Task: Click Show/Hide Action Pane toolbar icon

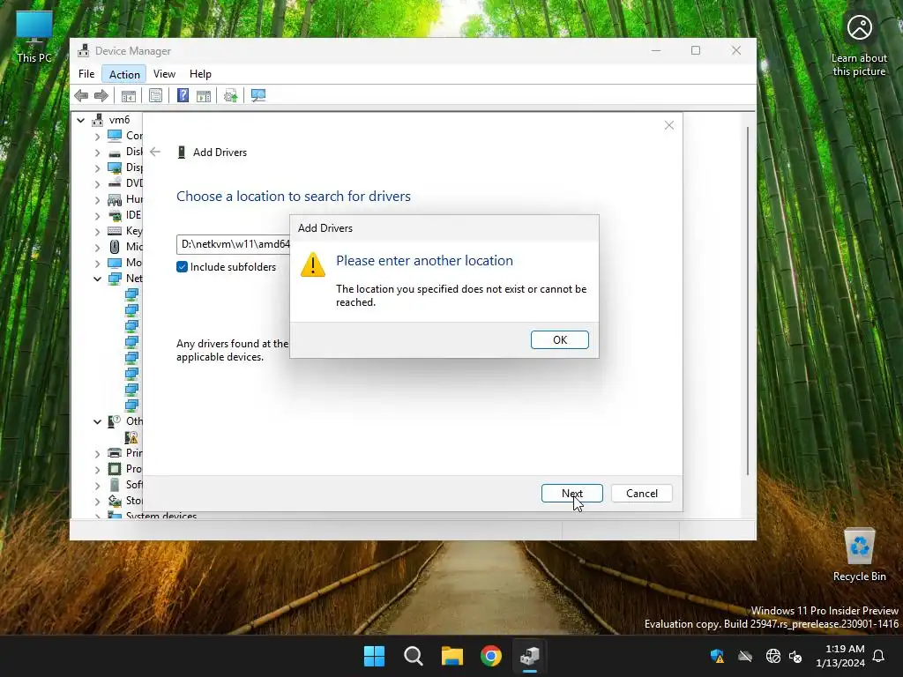Action: click(x=204, y=95)
